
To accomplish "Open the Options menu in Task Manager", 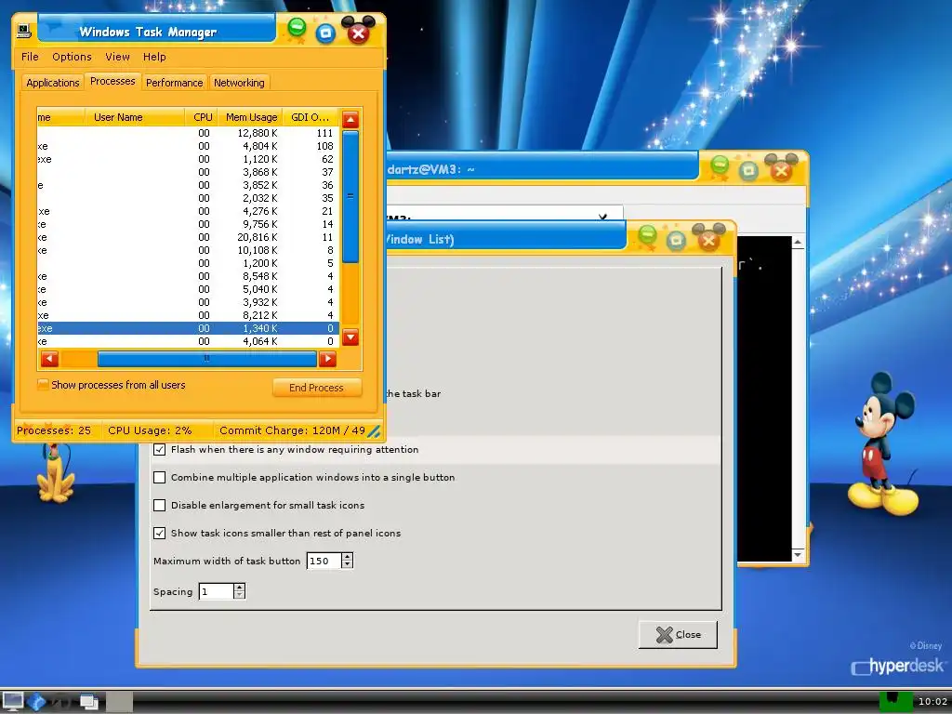I will [x=72, y=57].
